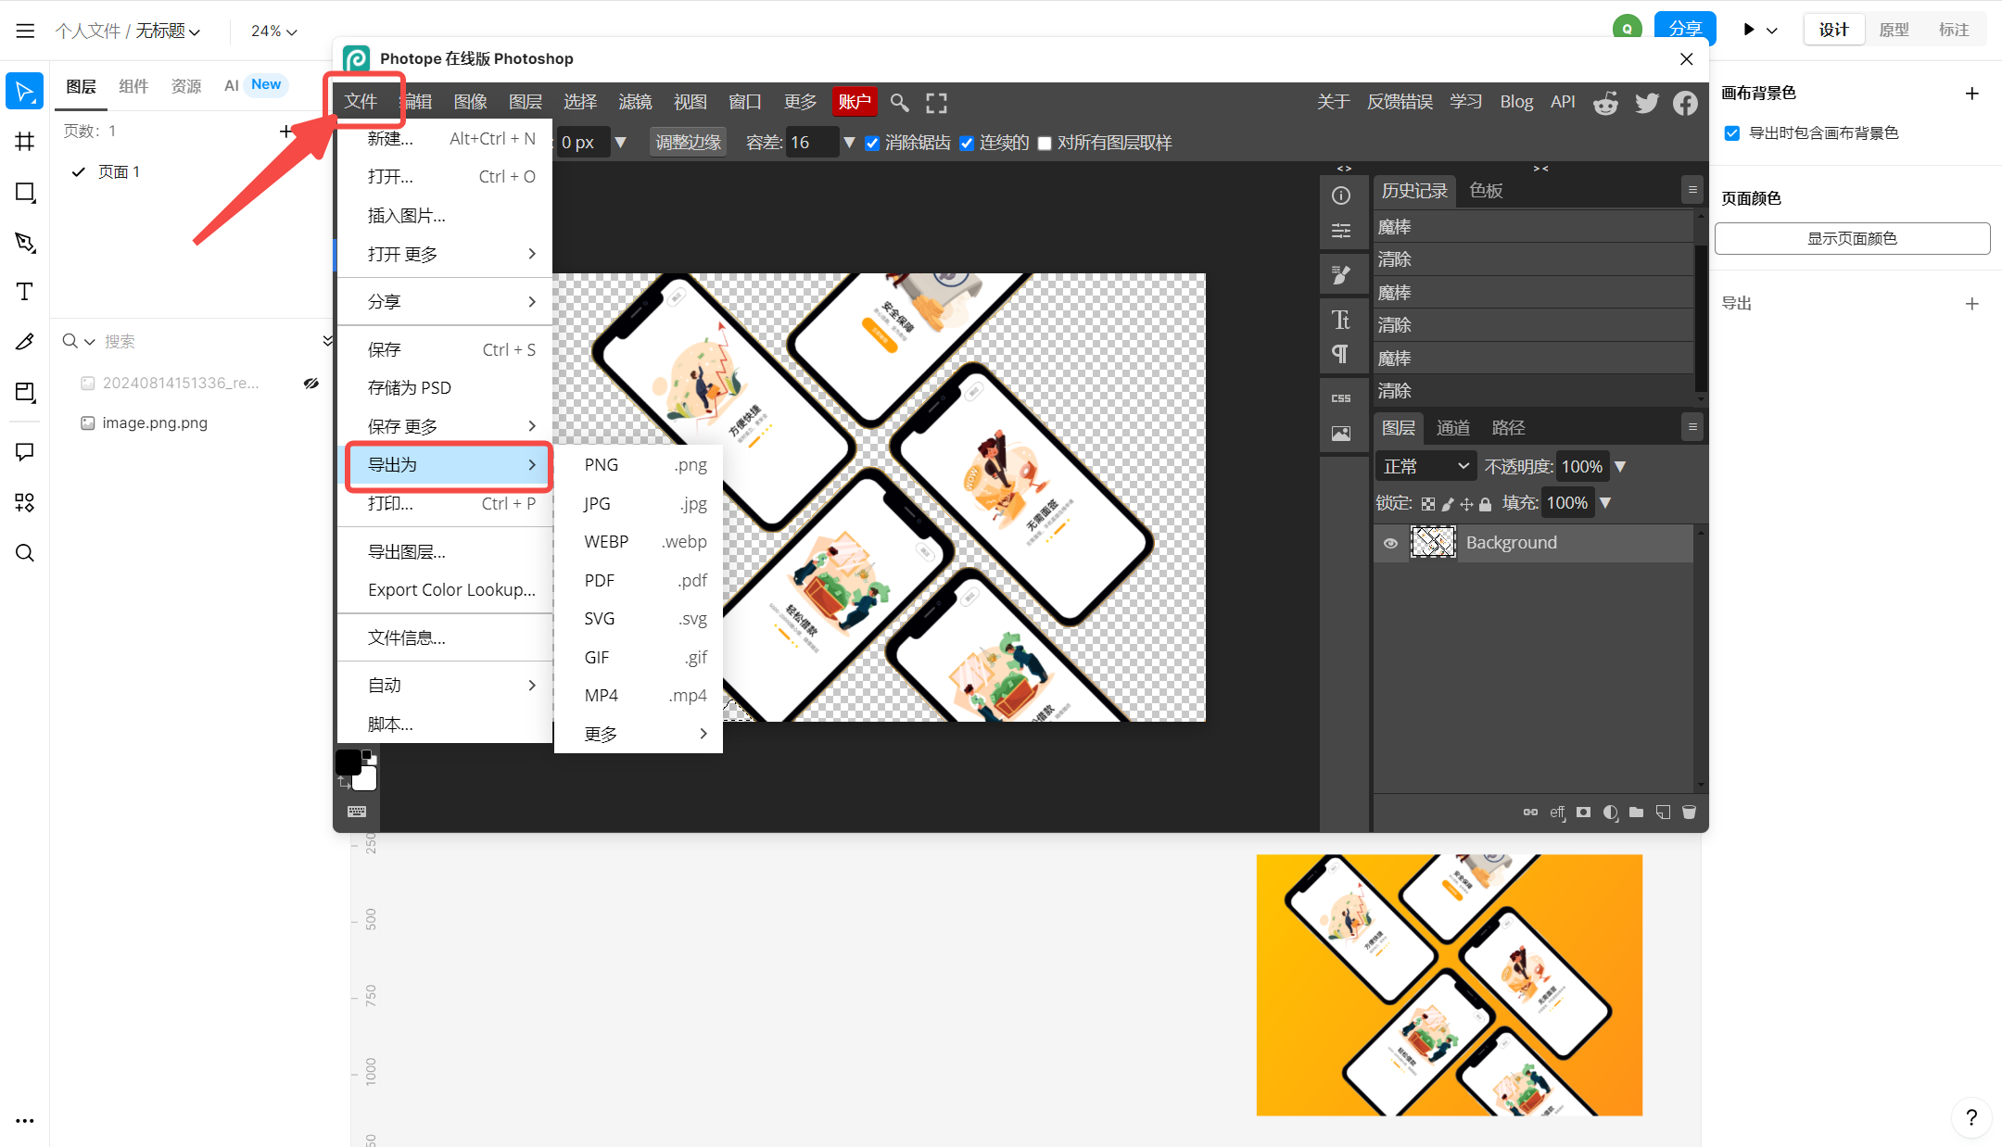This screenshot has width=2002, height=1147.
Task: Toggle the contiguous 连续的 checkbox
Action: [967, 143]
